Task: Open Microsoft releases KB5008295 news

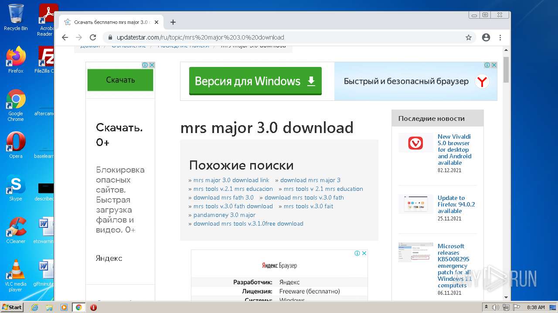Action: [455, 266]
